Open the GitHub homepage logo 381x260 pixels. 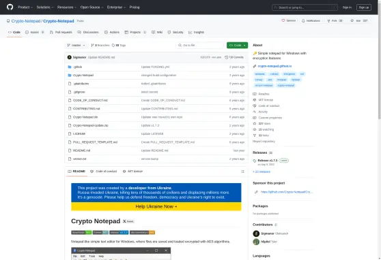[x=10, y=7]
